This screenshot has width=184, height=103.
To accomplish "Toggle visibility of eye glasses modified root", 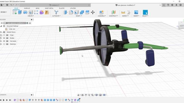I will pos(2,23).
